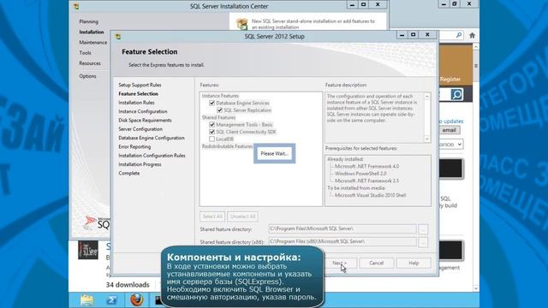Select Microsoft .NET Framework 4.0 prerequisite
The width and height of the screenshot is (548, 308).
[x=366, y=167]
